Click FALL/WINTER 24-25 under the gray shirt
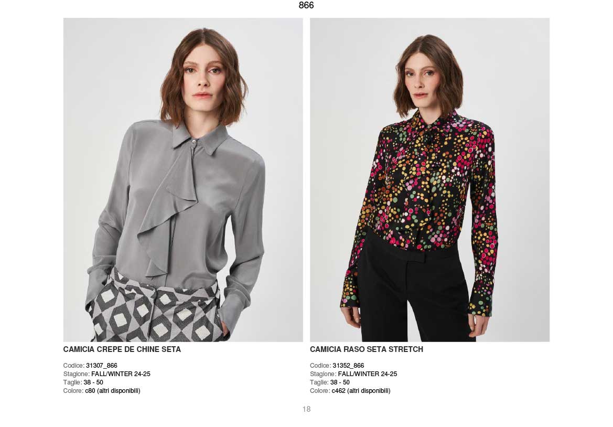This screenshot has height=427, width=613. (121, 374)
